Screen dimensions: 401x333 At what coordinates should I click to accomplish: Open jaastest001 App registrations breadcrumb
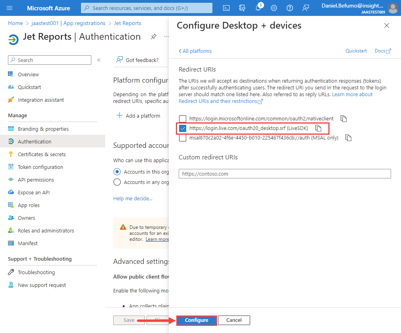coord(68,23)
